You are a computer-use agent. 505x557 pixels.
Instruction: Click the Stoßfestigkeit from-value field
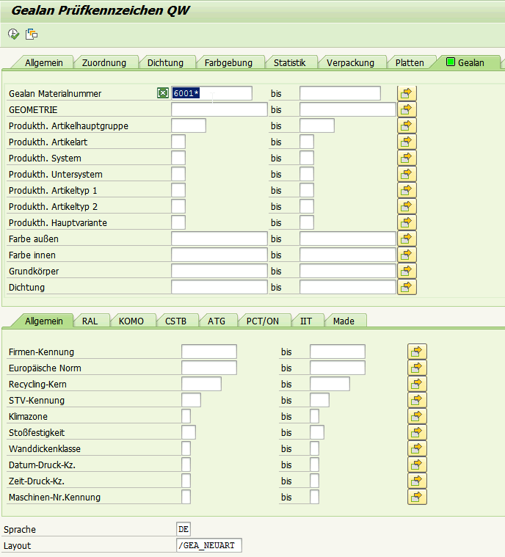coord(189,432)
